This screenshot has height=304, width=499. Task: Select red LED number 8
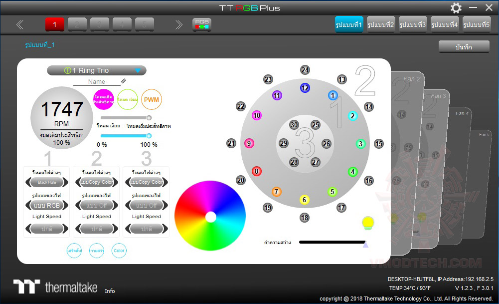point(257,171)
